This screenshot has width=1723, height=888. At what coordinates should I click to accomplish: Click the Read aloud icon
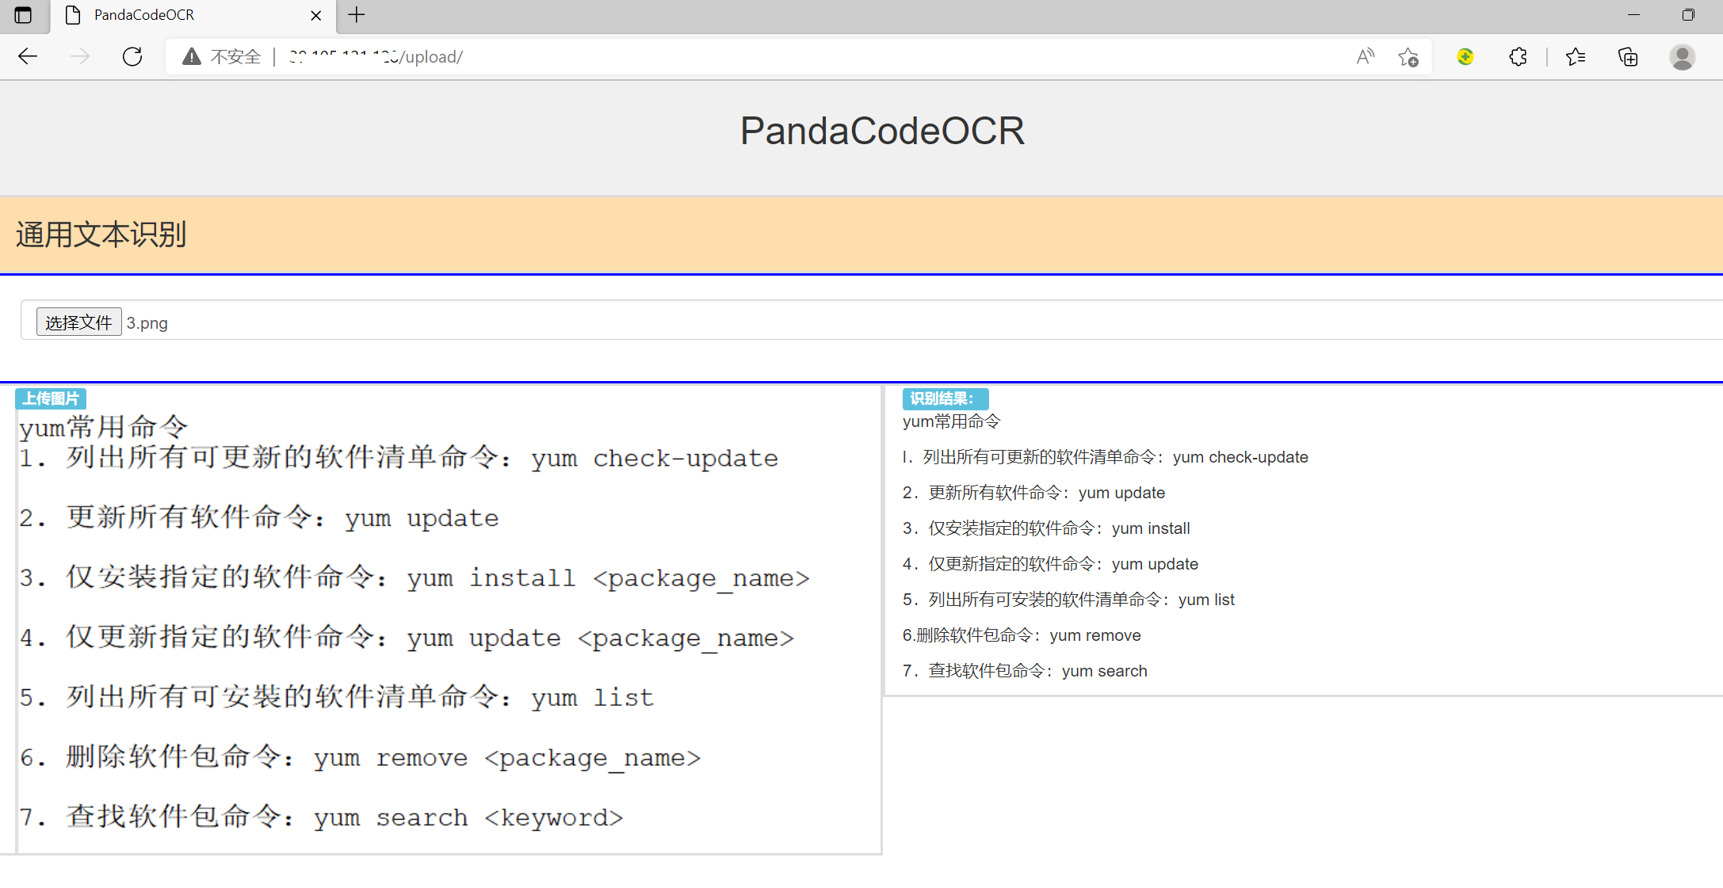pyautogui.click(x=1365, y=56)
